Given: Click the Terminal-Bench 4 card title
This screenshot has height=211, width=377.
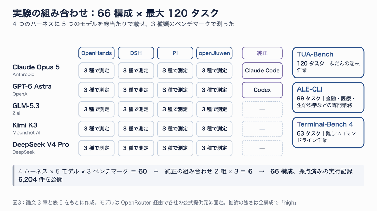Looking at the screenshot, I should tap(325, 124).
